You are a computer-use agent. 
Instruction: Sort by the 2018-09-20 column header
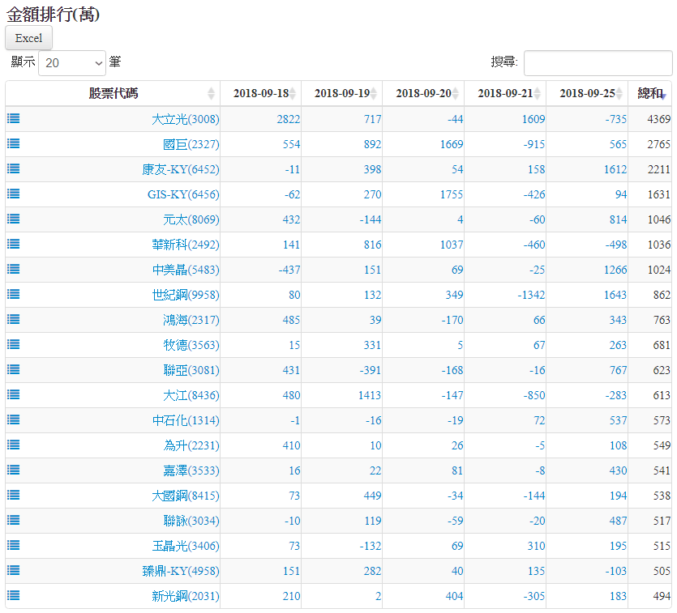pos(423,94)
